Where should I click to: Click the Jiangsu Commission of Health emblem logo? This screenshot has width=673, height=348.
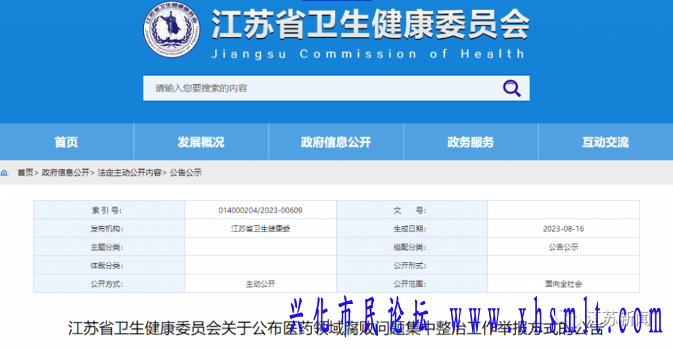(x=172, y=29)
